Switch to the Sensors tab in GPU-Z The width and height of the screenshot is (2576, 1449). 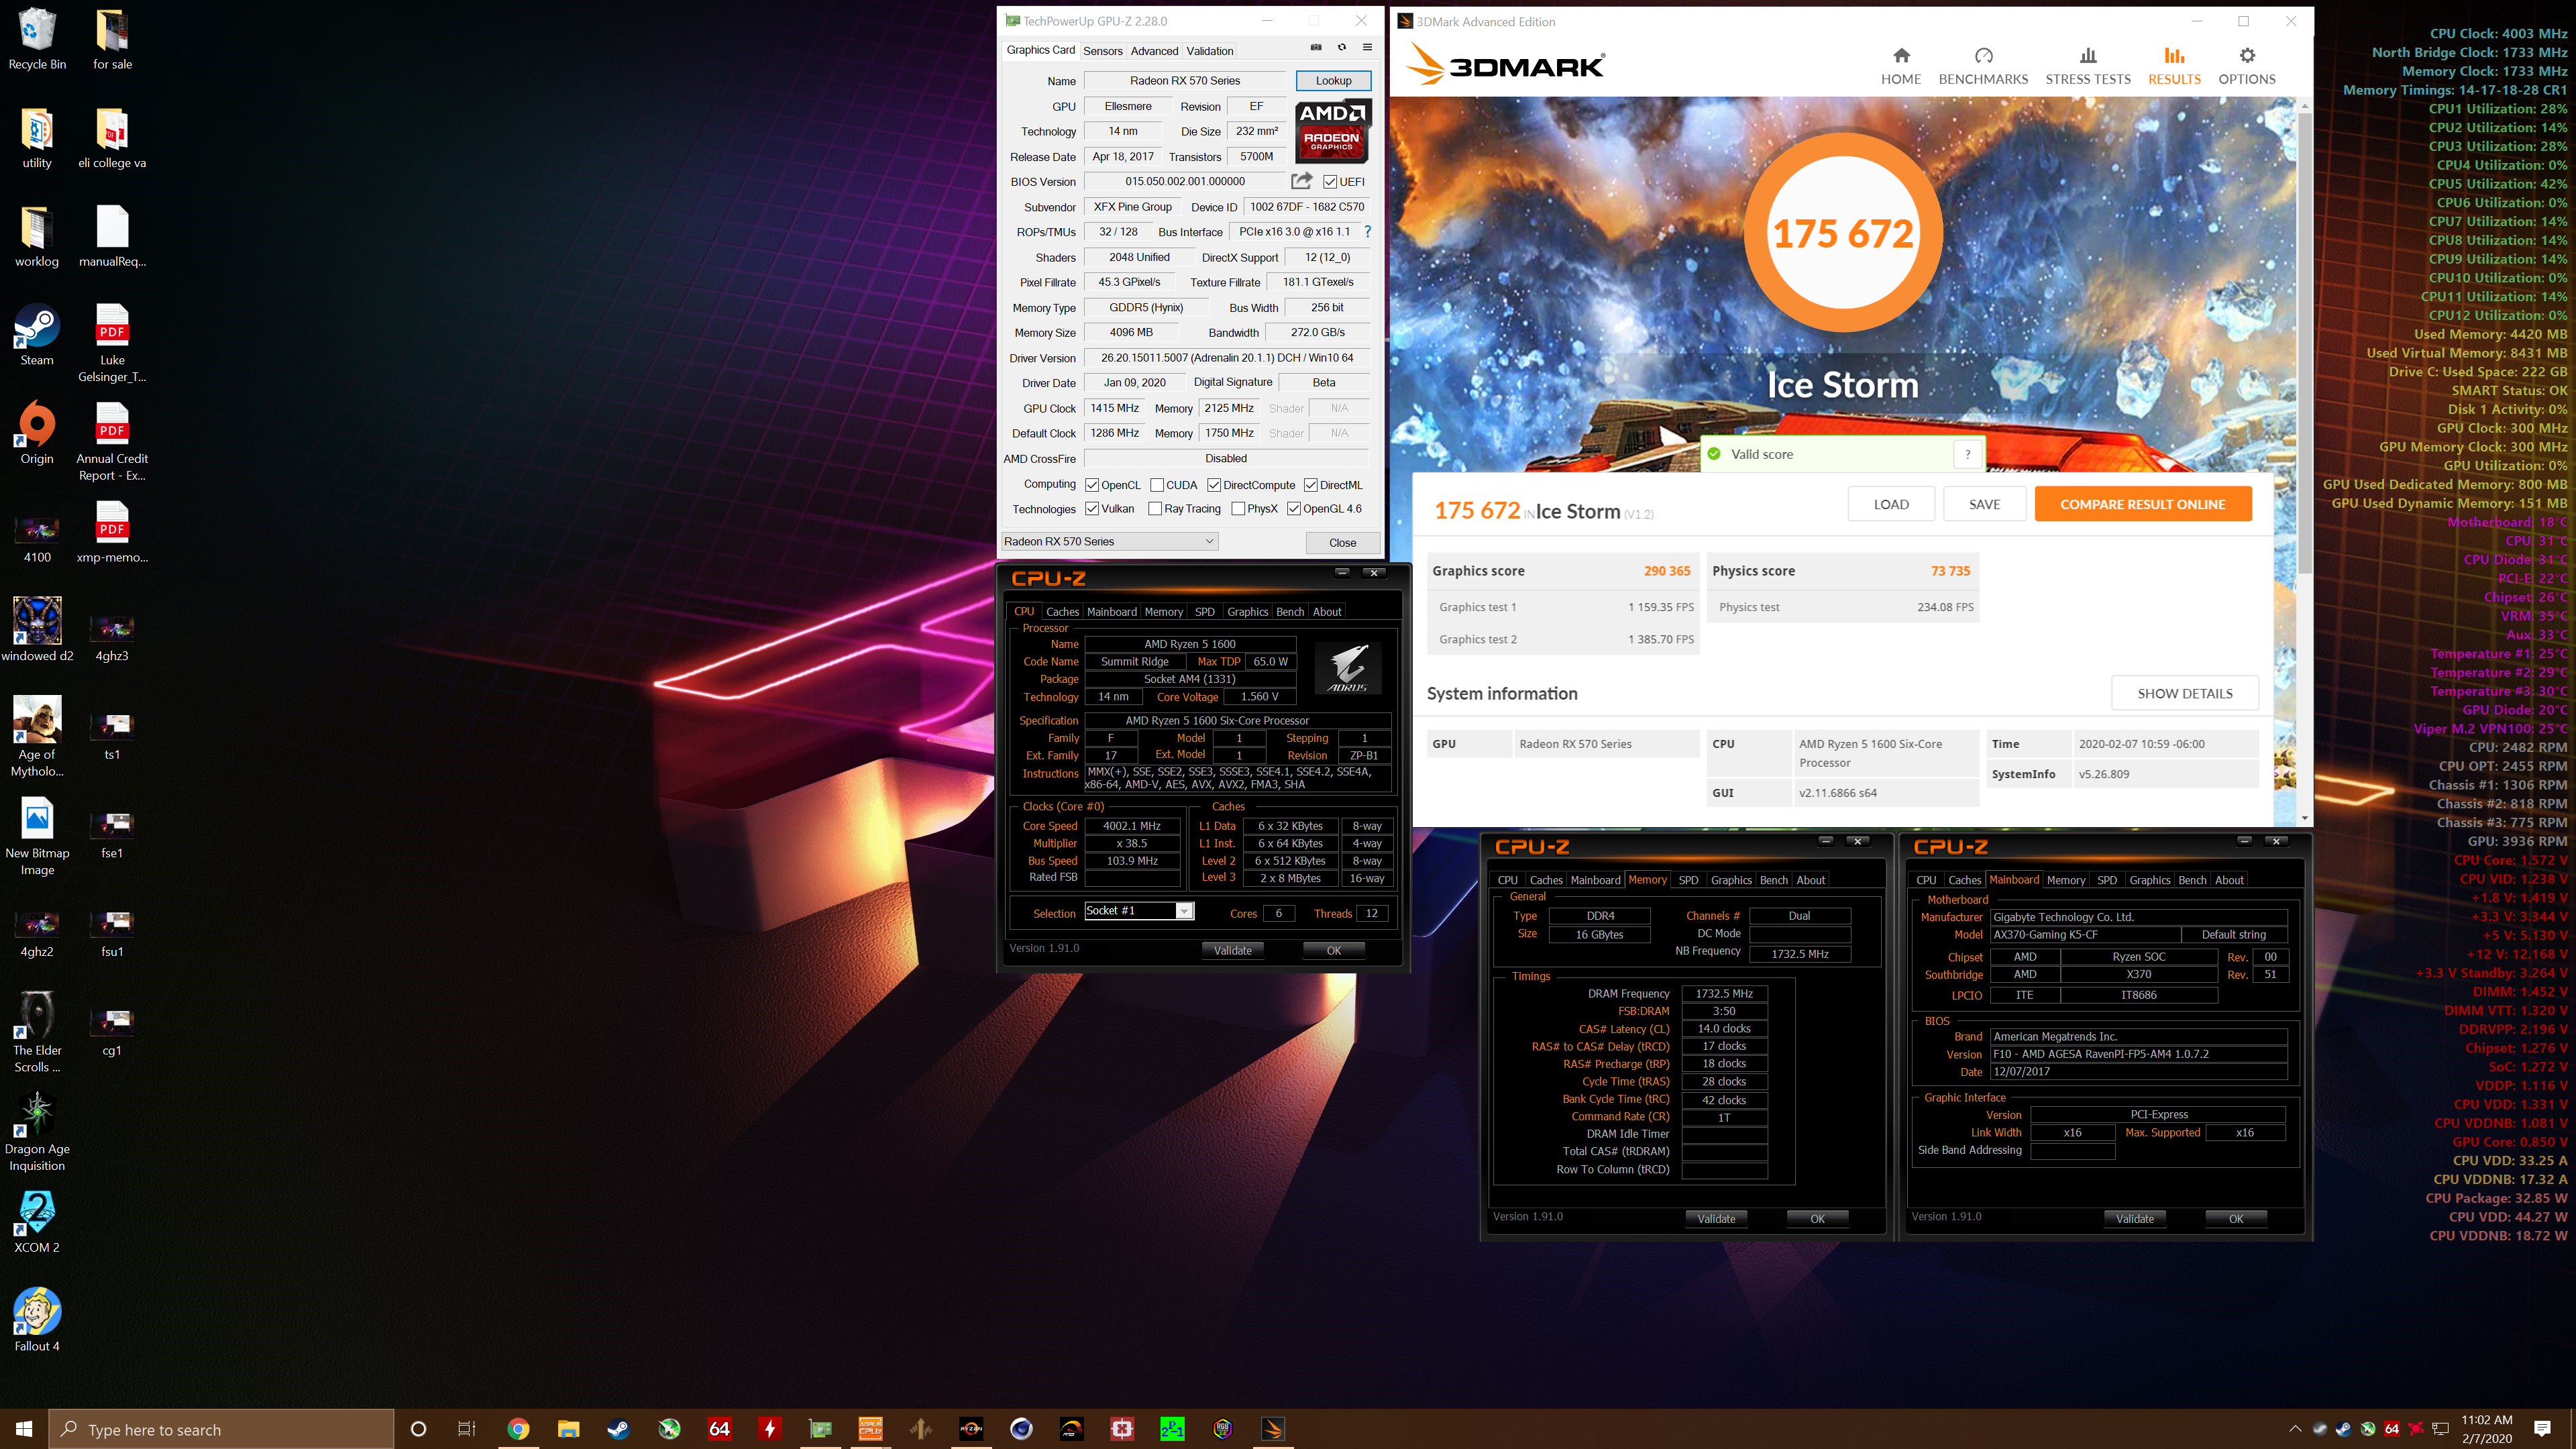[1103, 51]
